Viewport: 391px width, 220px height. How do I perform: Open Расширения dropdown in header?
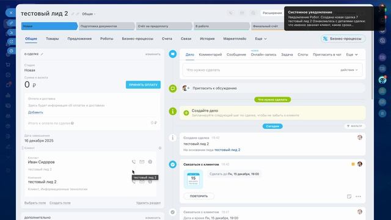[x=272, y=13]
